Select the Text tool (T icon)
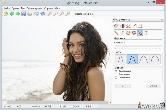Screen dimensions: 166x110 (x=146, y=33)
